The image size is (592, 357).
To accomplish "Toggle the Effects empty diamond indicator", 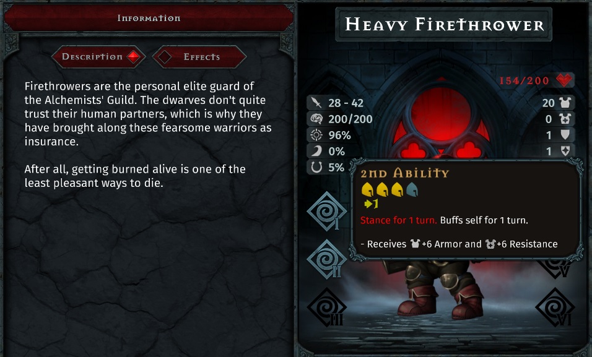I will tap(164, 57).
